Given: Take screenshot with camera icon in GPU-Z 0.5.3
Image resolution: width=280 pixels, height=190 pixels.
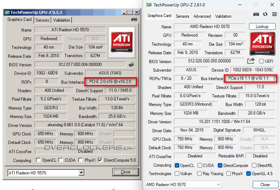Looking at the screenshot, I should [x=134, y=19].
